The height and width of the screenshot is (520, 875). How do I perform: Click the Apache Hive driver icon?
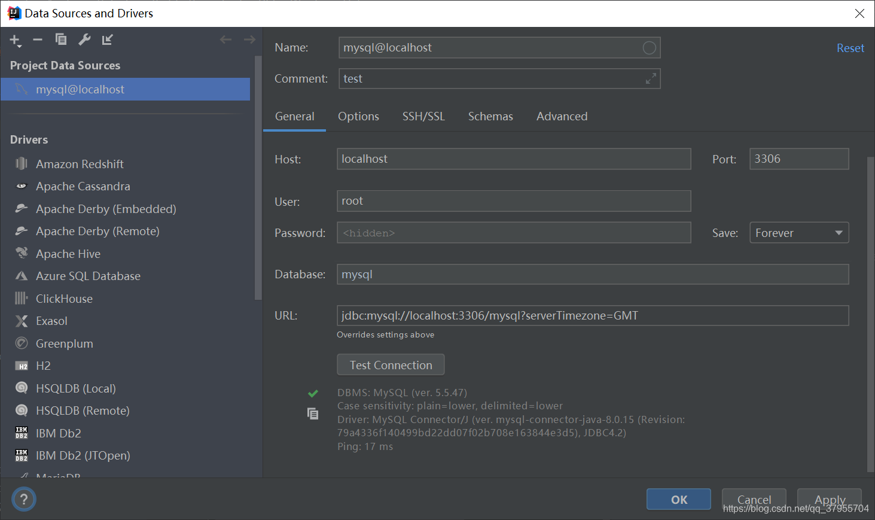(22, 253)
